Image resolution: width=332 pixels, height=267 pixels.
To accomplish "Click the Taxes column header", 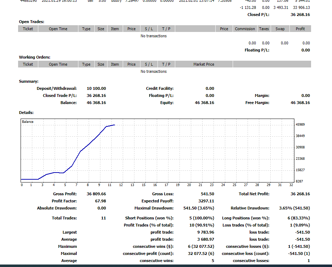I will tap(264, 29).
